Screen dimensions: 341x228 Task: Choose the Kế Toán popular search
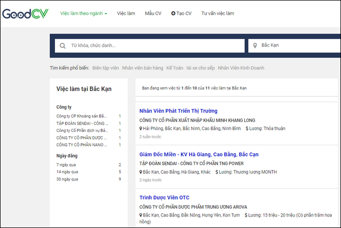[174, 68]
